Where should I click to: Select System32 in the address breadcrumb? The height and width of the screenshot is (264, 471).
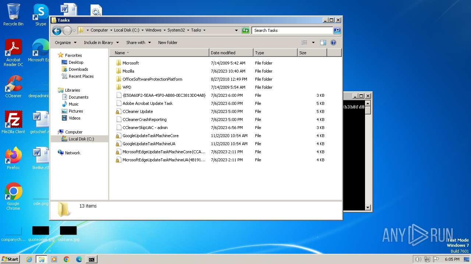click(x=176, y=30)
